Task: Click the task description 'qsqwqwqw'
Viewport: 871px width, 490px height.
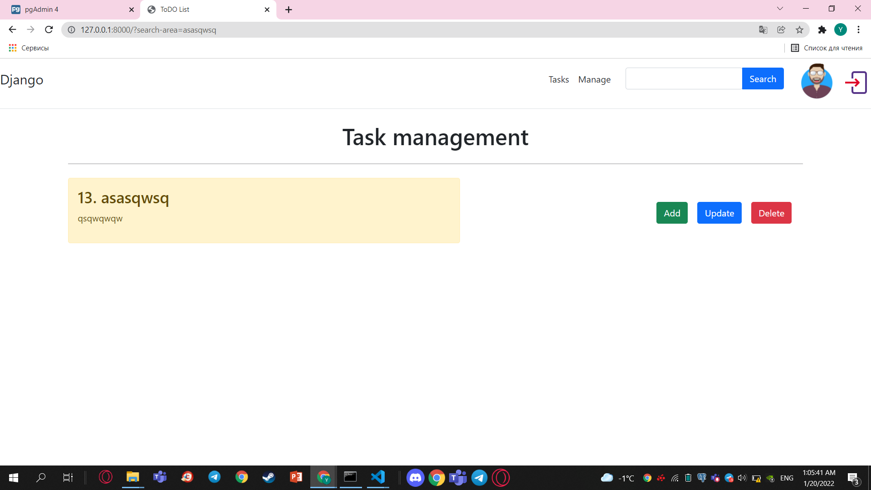Action: (x=100, y=219)
